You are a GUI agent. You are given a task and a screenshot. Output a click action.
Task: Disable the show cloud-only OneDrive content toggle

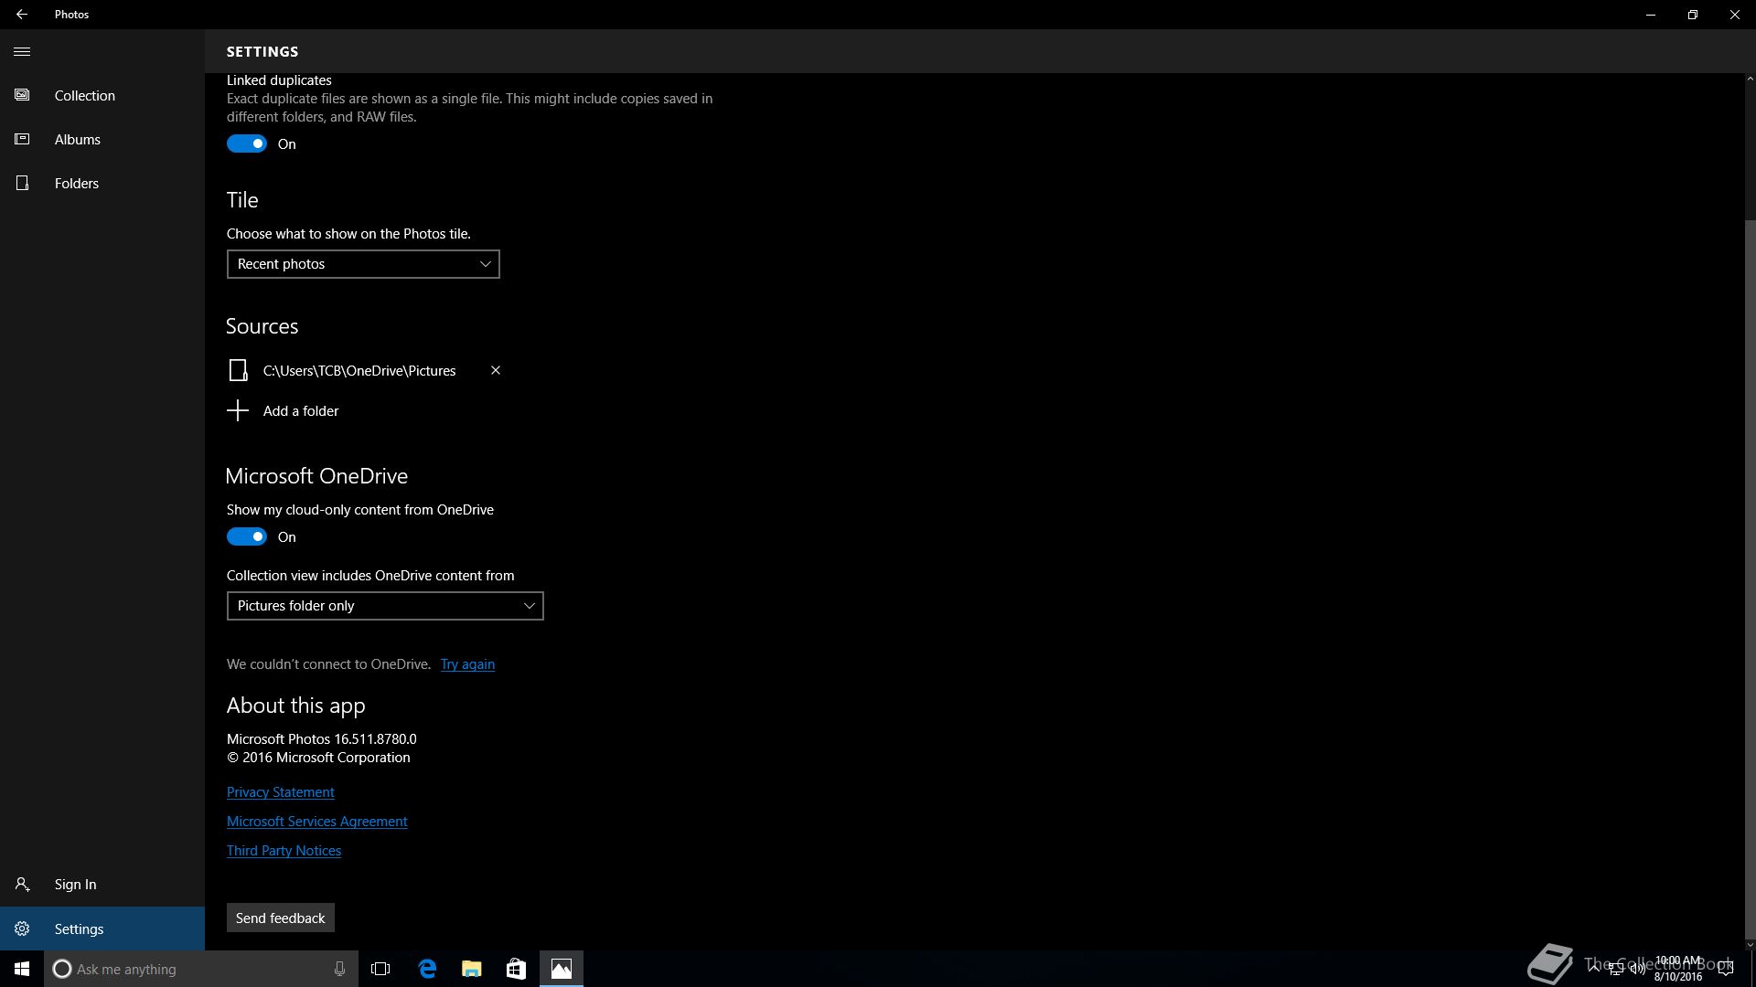[x=247, y=536]
